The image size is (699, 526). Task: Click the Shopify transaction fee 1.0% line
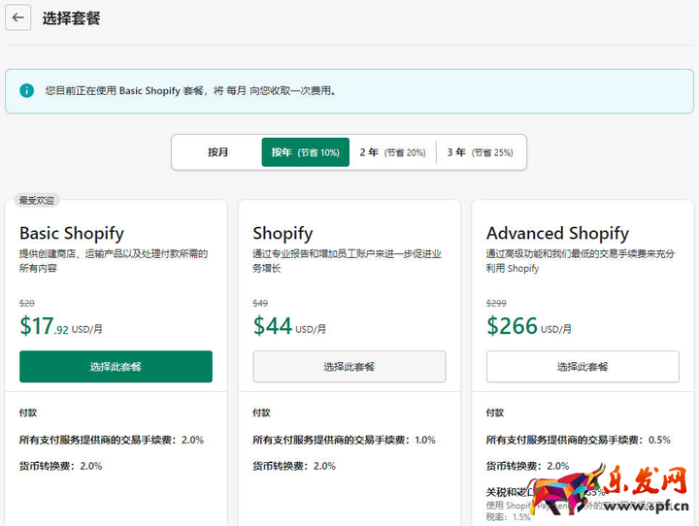tap(344, 440)
